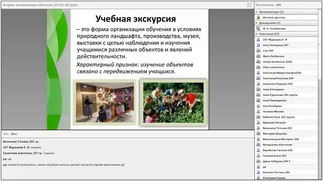This screenshot has width=323, height=181.
Task: Select the Посетители (69) panel title
Action: [268, 5]
